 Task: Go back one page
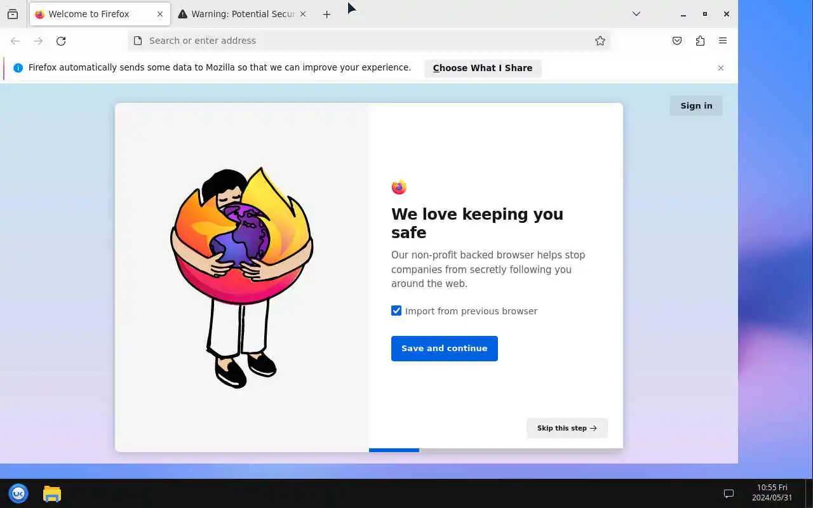(x=15, y=41)
